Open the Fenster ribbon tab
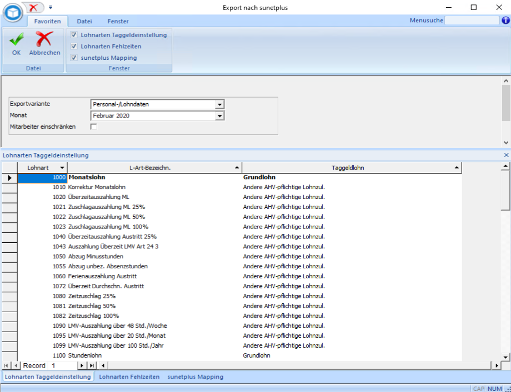This screenshot has height=392, width=511. (x=118, y=21)
